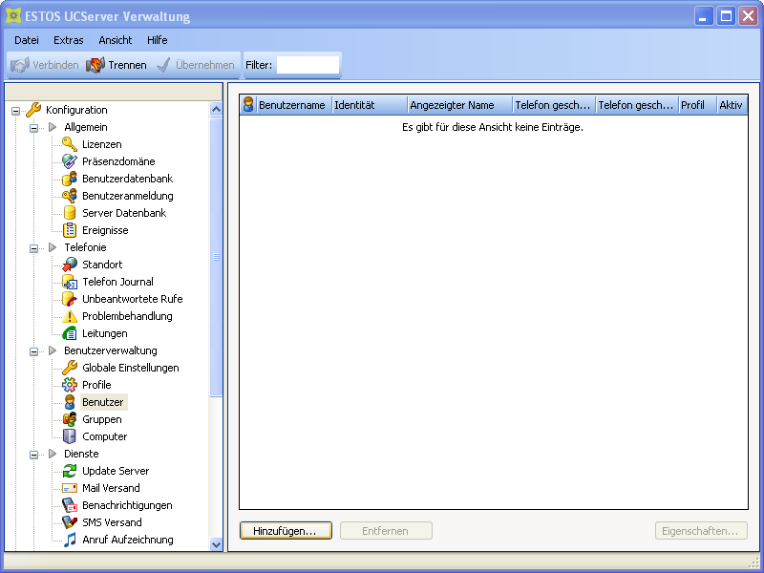The height and width of the screenshot is (573, 764).
Task: Click the Standort globe icon
Action: (x=70, y=265)
